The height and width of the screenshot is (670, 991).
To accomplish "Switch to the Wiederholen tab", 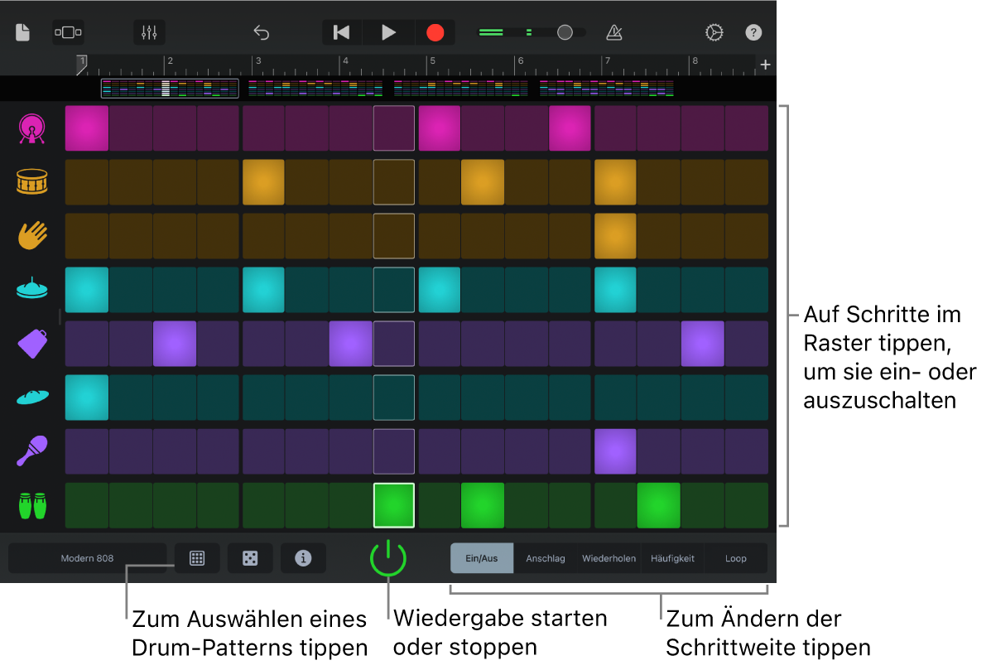I will pyautogui.click(x=609, y=558).
